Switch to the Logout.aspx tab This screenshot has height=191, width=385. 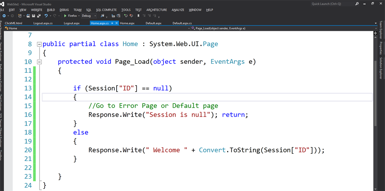click(x=72, y=23)
